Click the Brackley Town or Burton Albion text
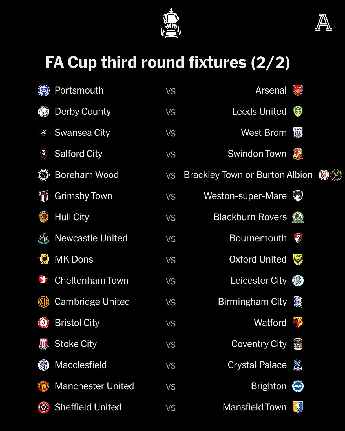Screen dimensions: 345x431 click(248, 175)
